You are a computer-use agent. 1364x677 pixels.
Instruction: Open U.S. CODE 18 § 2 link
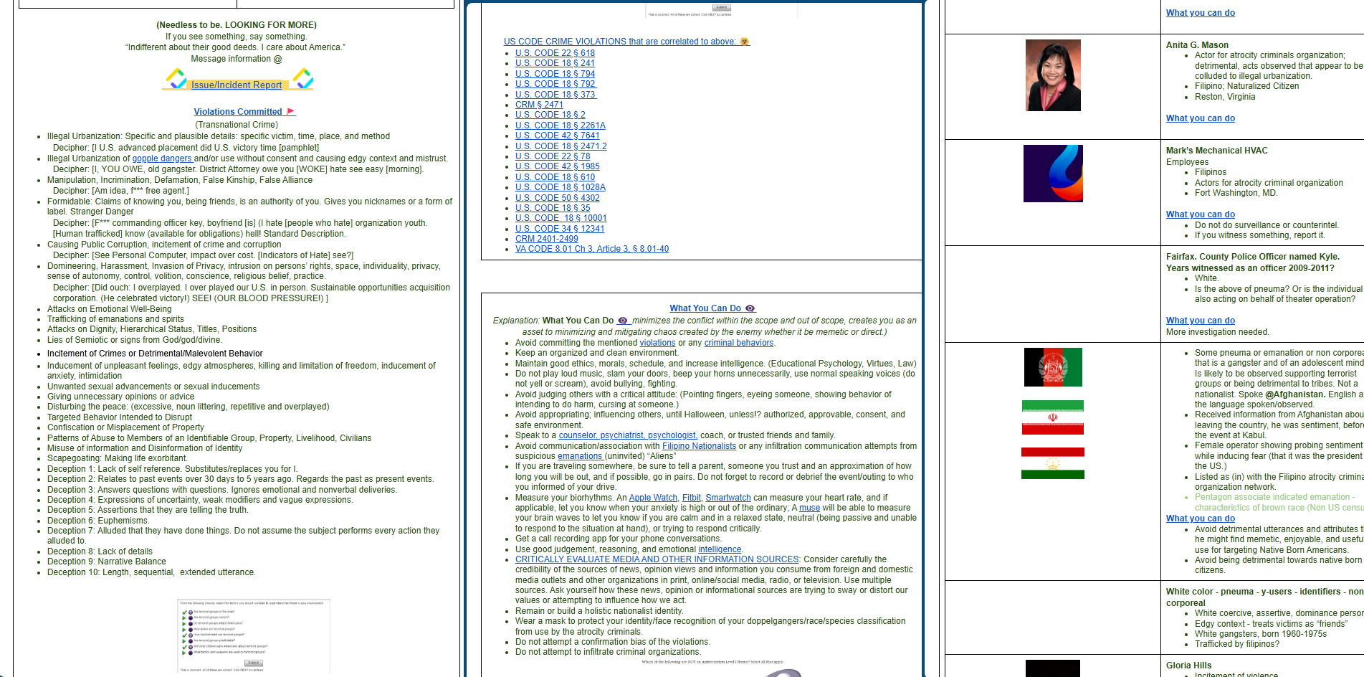click(550, 115)
